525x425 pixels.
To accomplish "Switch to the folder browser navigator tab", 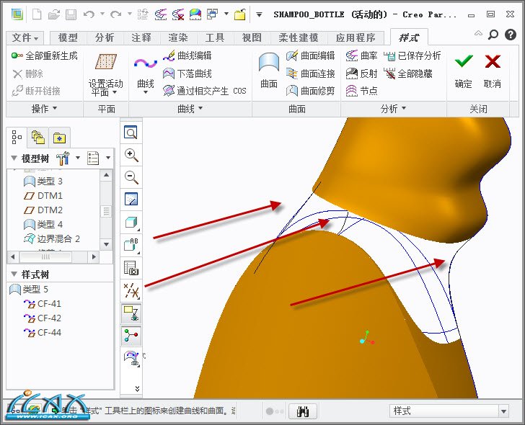I will [37, 137].
